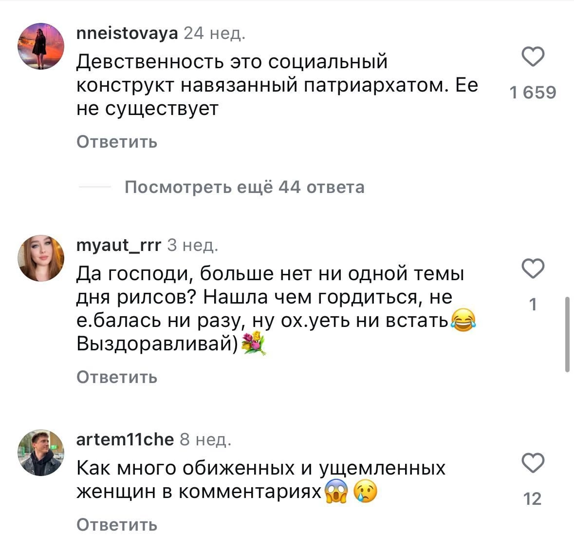Open the myaut_rrr username link
The width and height of the screenshot is (574, 555).
[119, 245]
